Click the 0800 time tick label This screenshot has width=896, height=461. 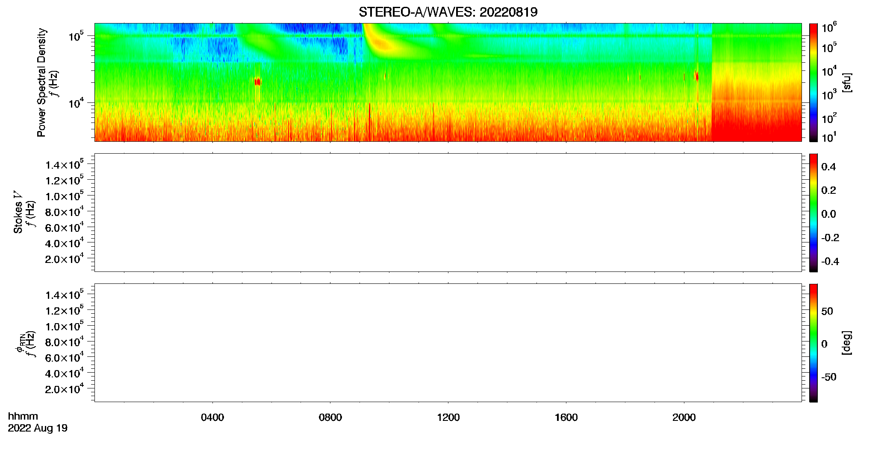(x=330, y=417)
